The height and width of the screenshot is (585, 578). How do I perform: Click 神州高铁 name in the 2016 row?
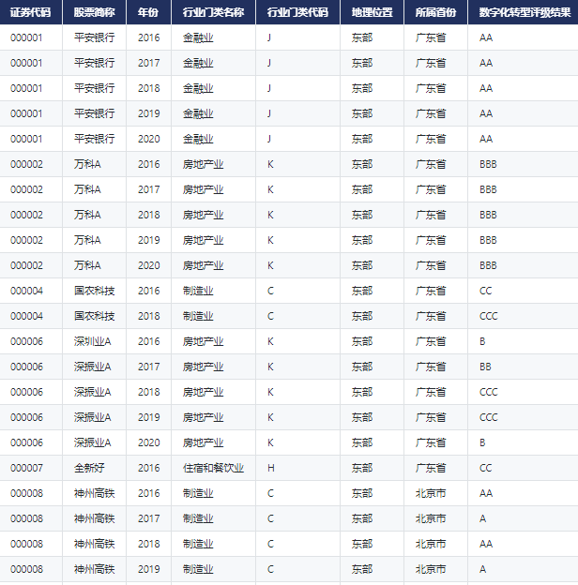click(94, 493)
